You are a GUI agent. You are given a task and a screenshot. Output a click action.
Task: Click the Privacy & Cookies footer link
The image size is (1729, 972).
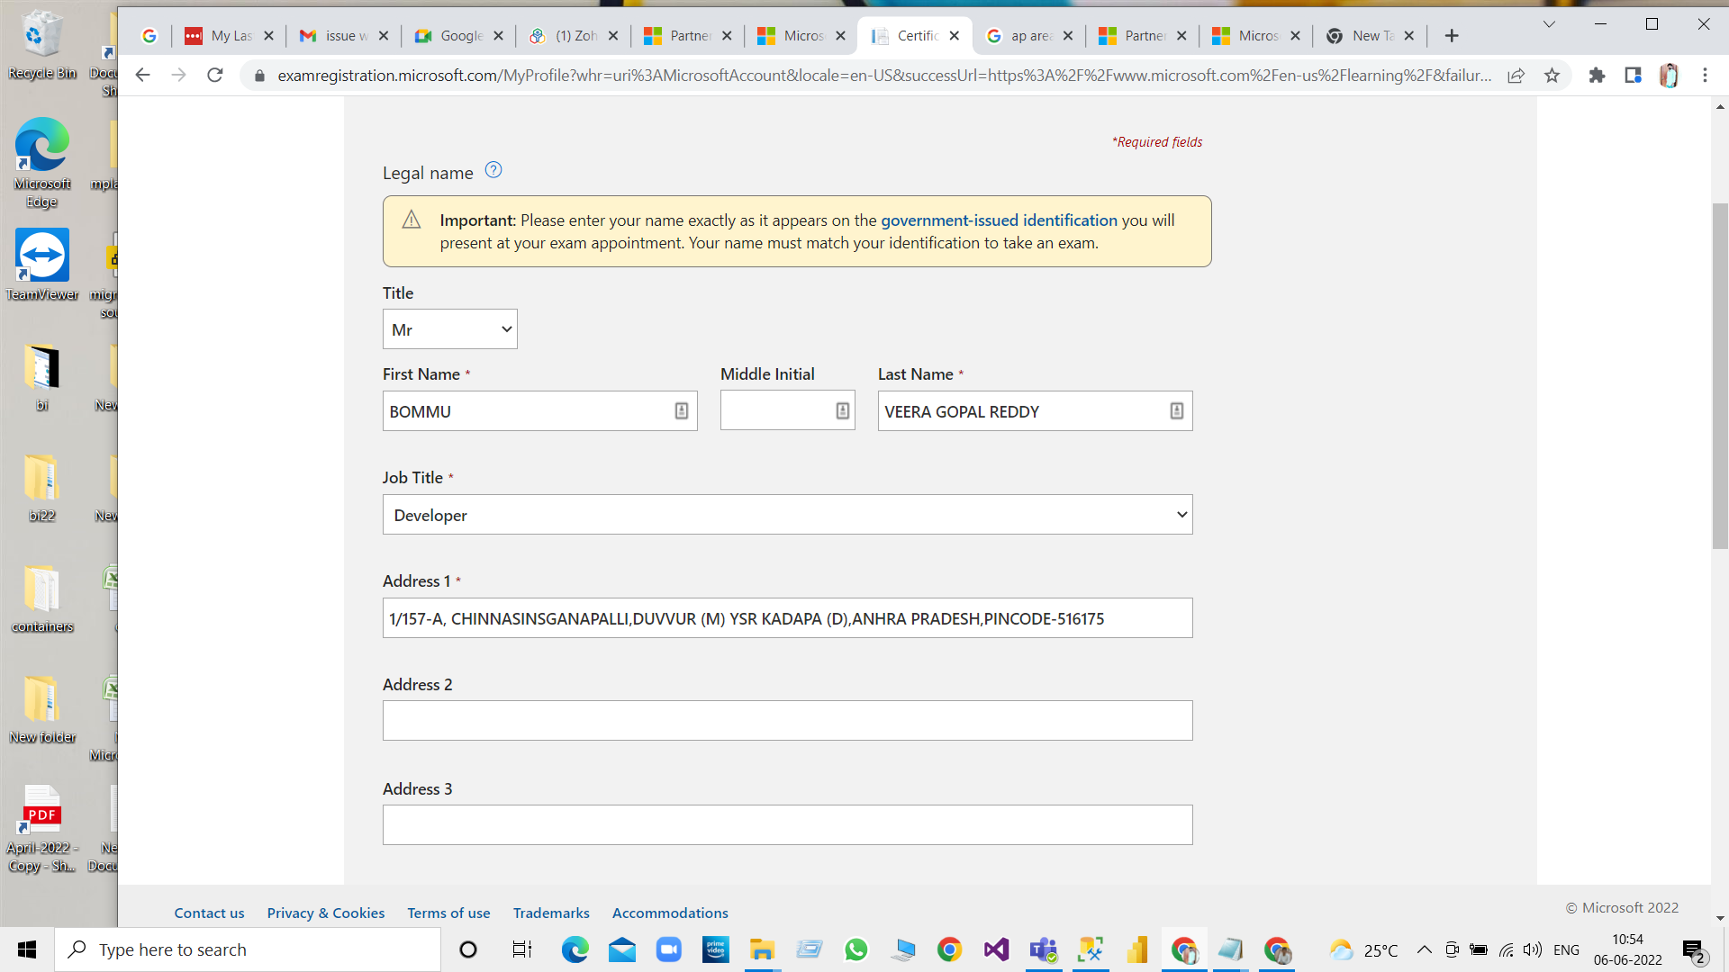point(325,913)
